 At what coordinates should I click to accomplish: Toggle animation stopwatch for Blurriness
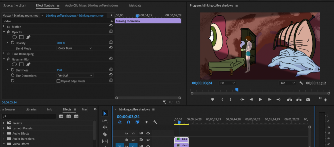(x=13, y=70)
